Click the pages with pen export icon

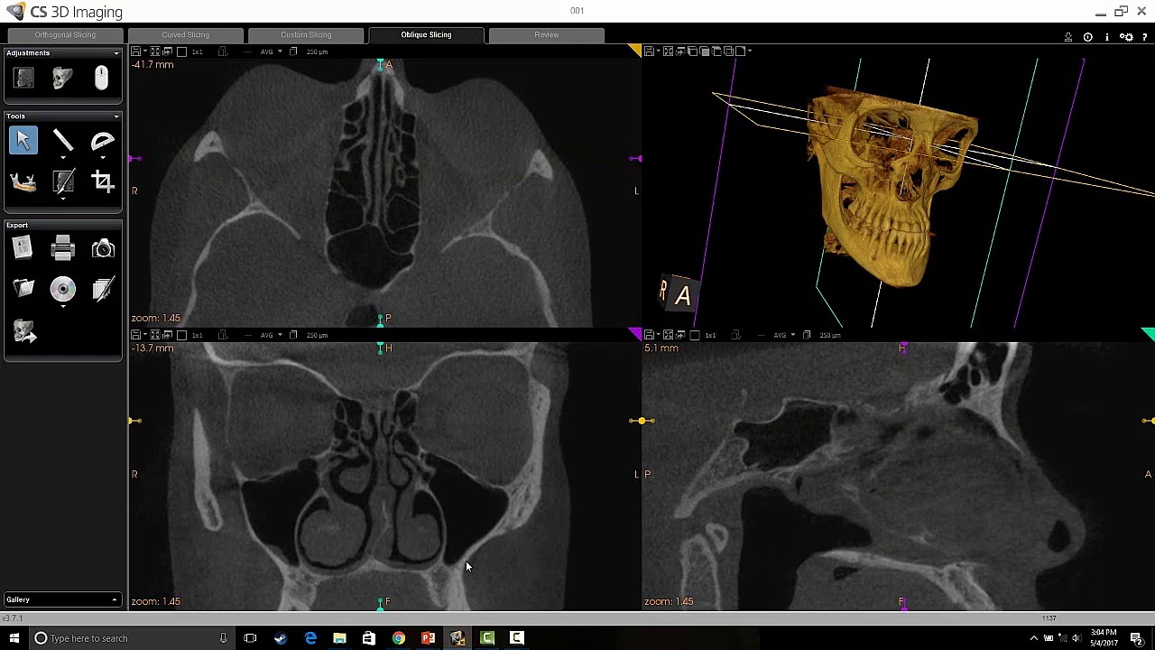click(x=102, y=289)
